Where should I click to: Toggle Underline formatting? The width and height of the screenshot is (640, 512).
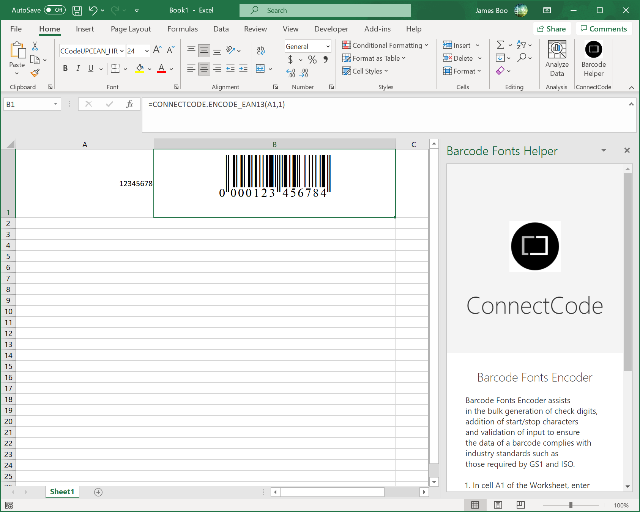point(91,69)
